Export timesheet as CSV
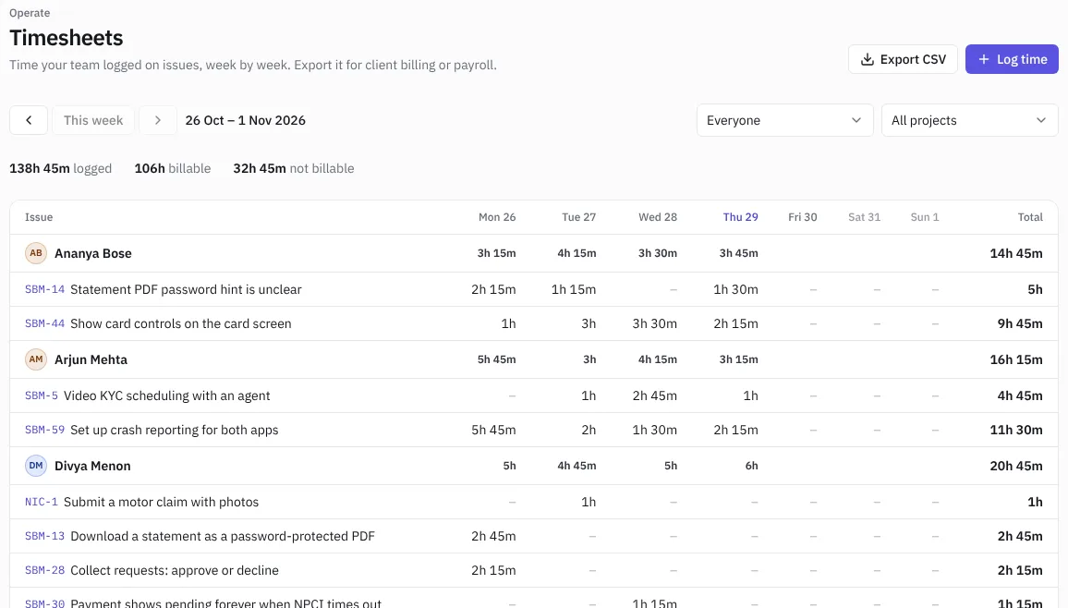Screen dimensions: 1068x608 coord(903,59)
